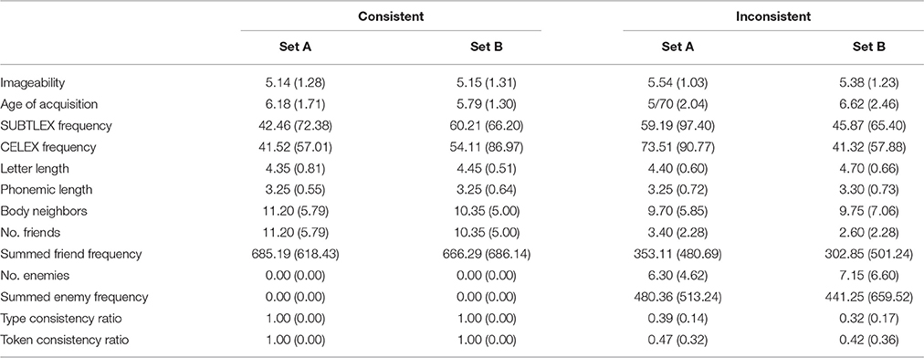Image resolution: width=924 pixels, height=358 pixels.
Task: Select cell value 441.25 (659.52)
Action: coord(868,297)
